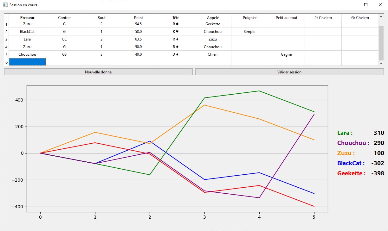Click the Nouvelle donne button

pos(98,72)
